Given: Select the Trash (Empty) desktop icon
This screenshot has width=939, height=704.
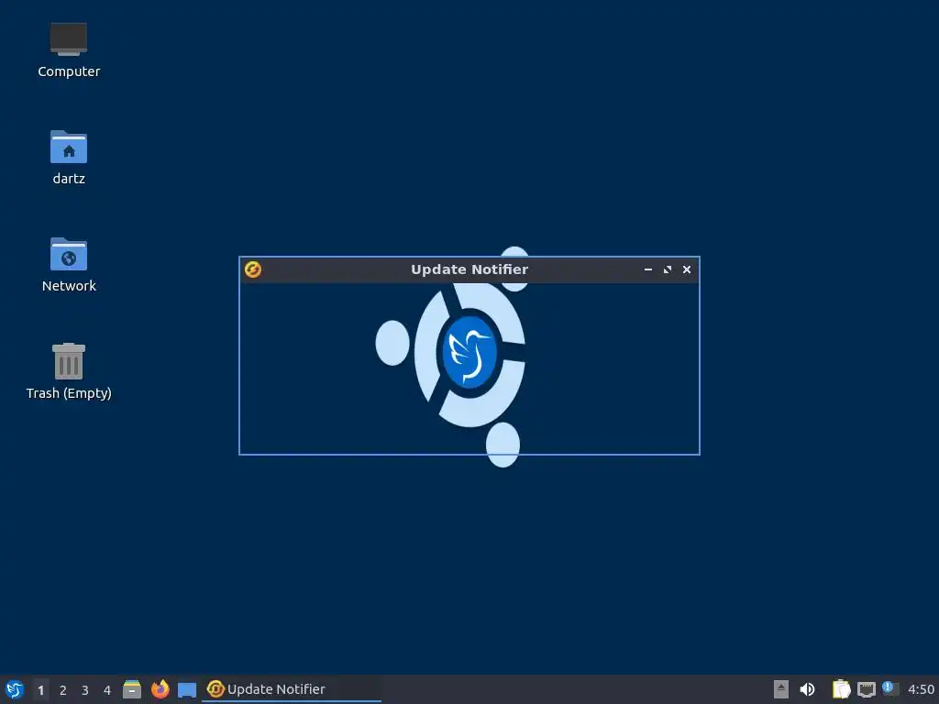Looking at the screenshot, I should tap(69, 371).
